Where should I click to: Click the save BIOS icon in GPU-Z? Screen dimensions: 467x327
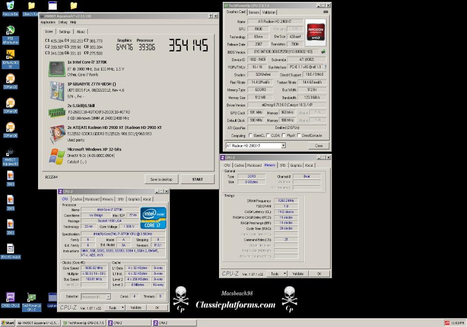323,51
